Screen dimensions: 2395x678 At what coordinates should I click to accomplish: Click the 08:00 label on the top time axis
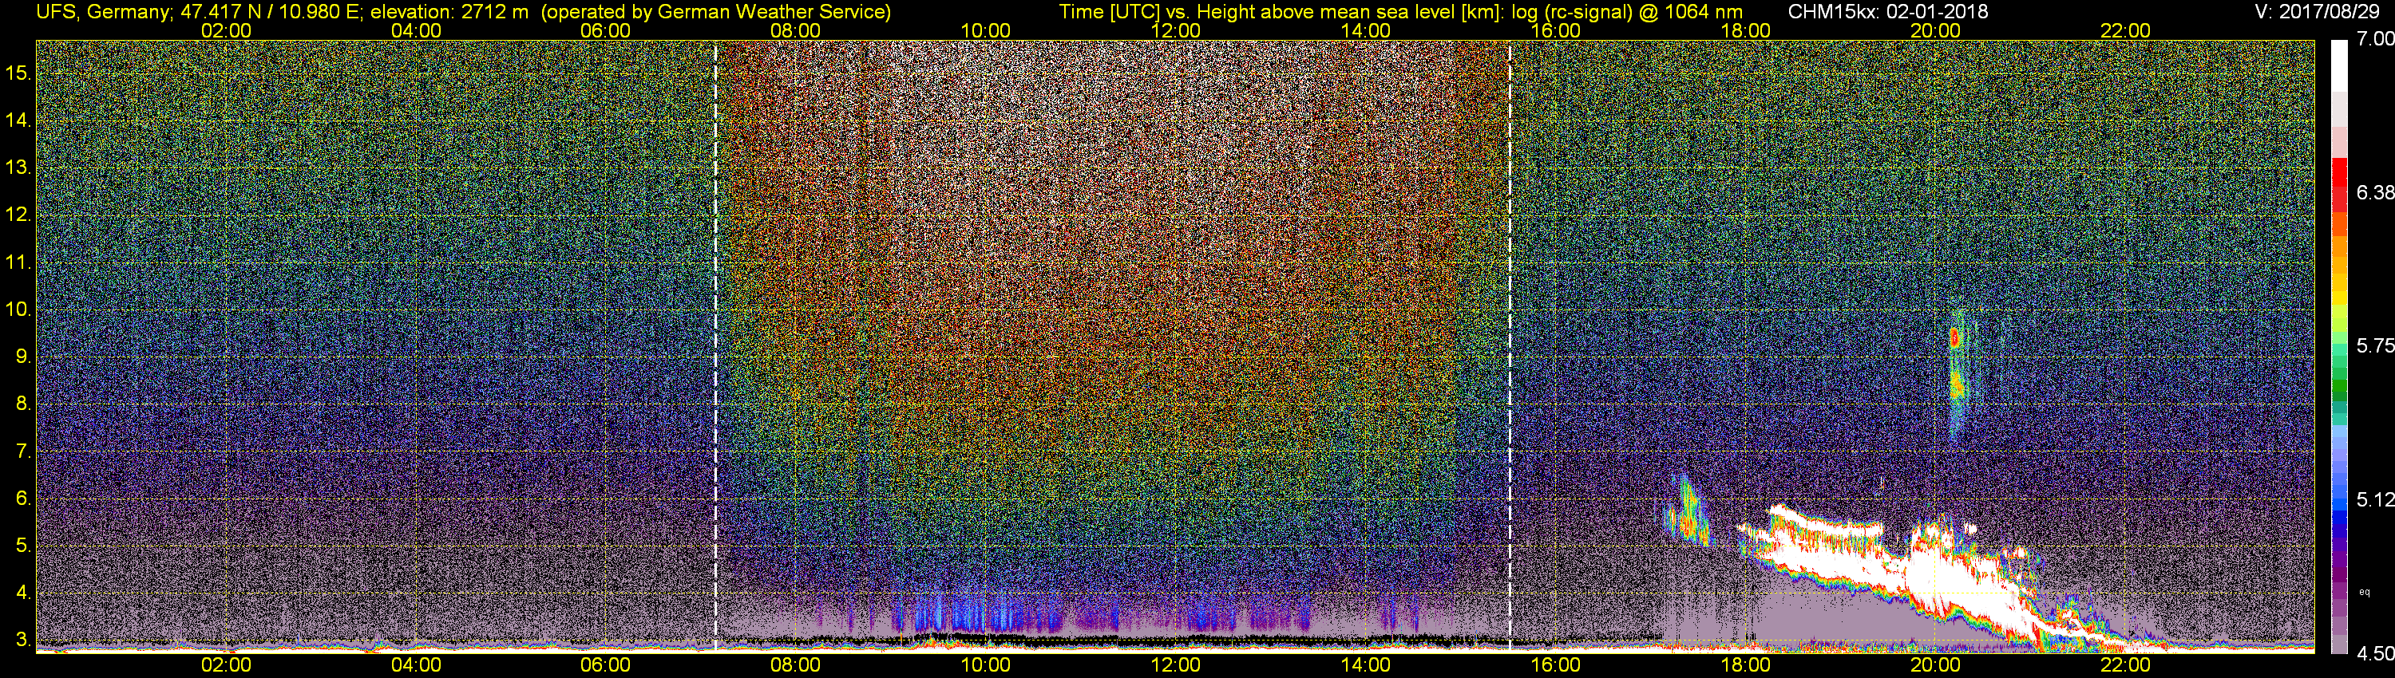(x=796, y=30)
